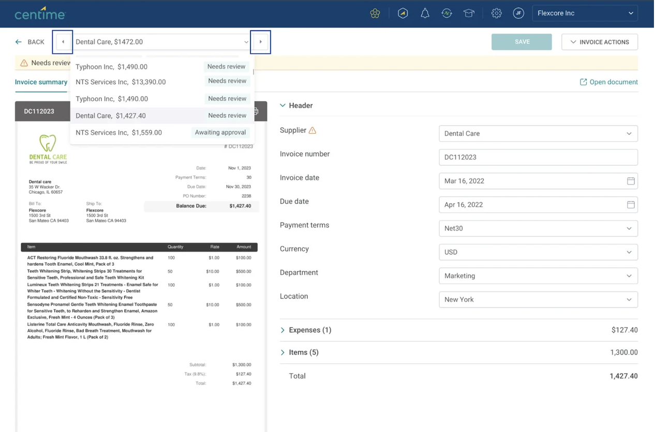Click the Save button
The height and width of the screenshot is (432, 655).
pyautogui.click(x=522, y=42)
